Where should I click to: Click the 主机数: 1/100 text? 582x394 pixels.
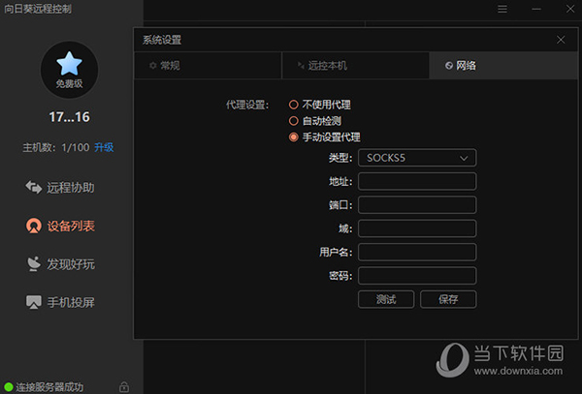click(56, 147)
